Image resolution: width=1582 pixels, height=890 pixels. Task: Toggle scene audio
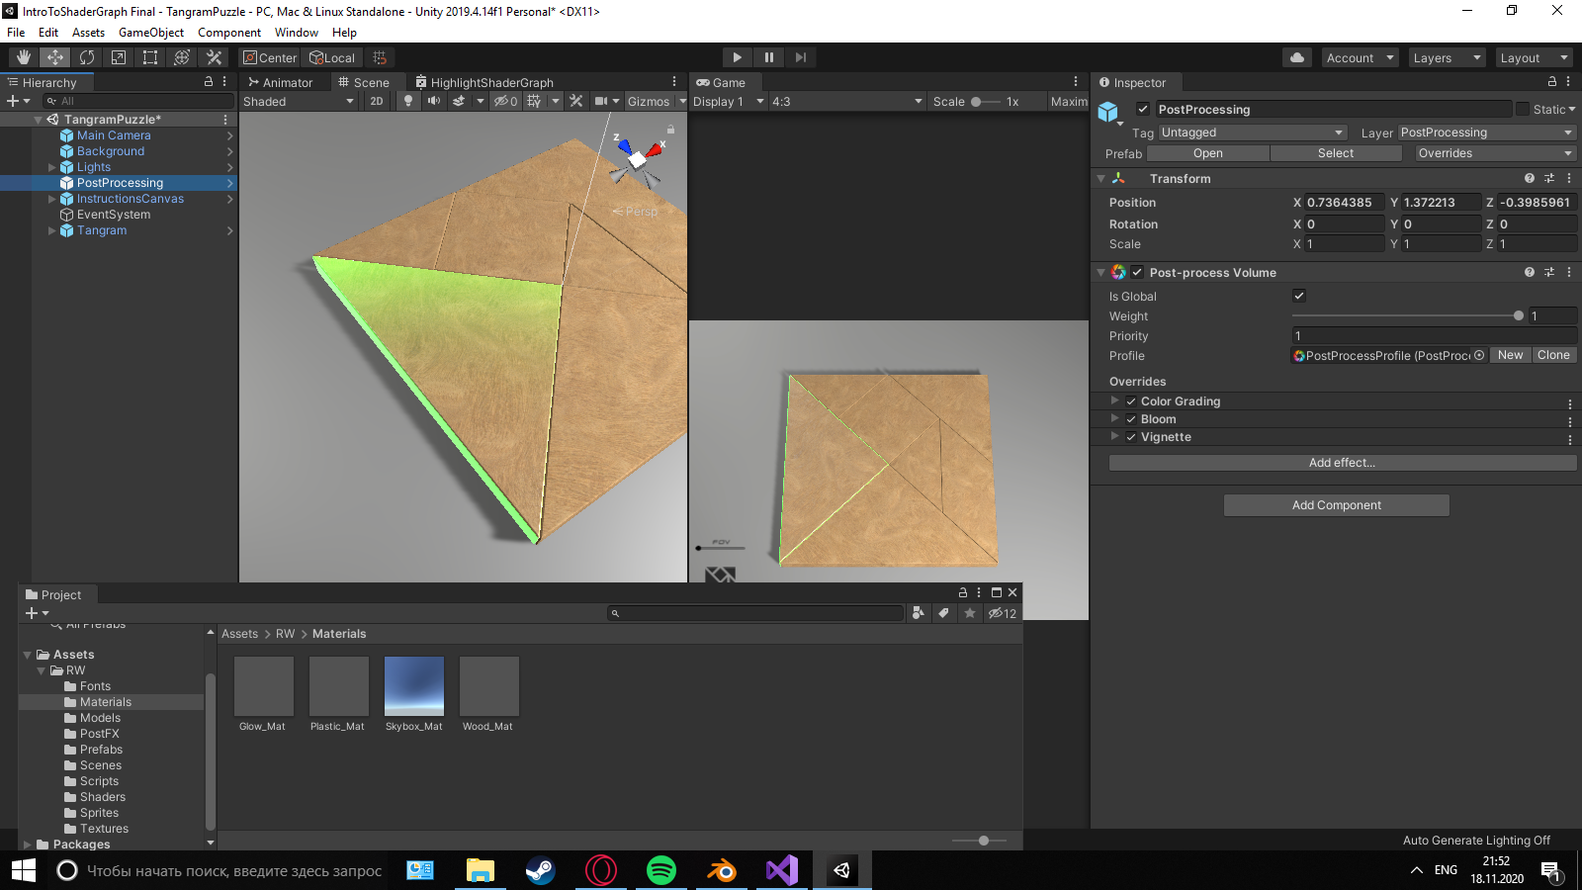point(433,101)
